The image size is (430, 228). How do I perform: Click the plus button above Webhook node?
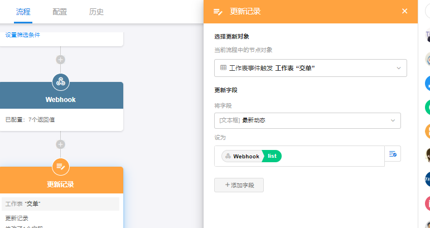60,60
